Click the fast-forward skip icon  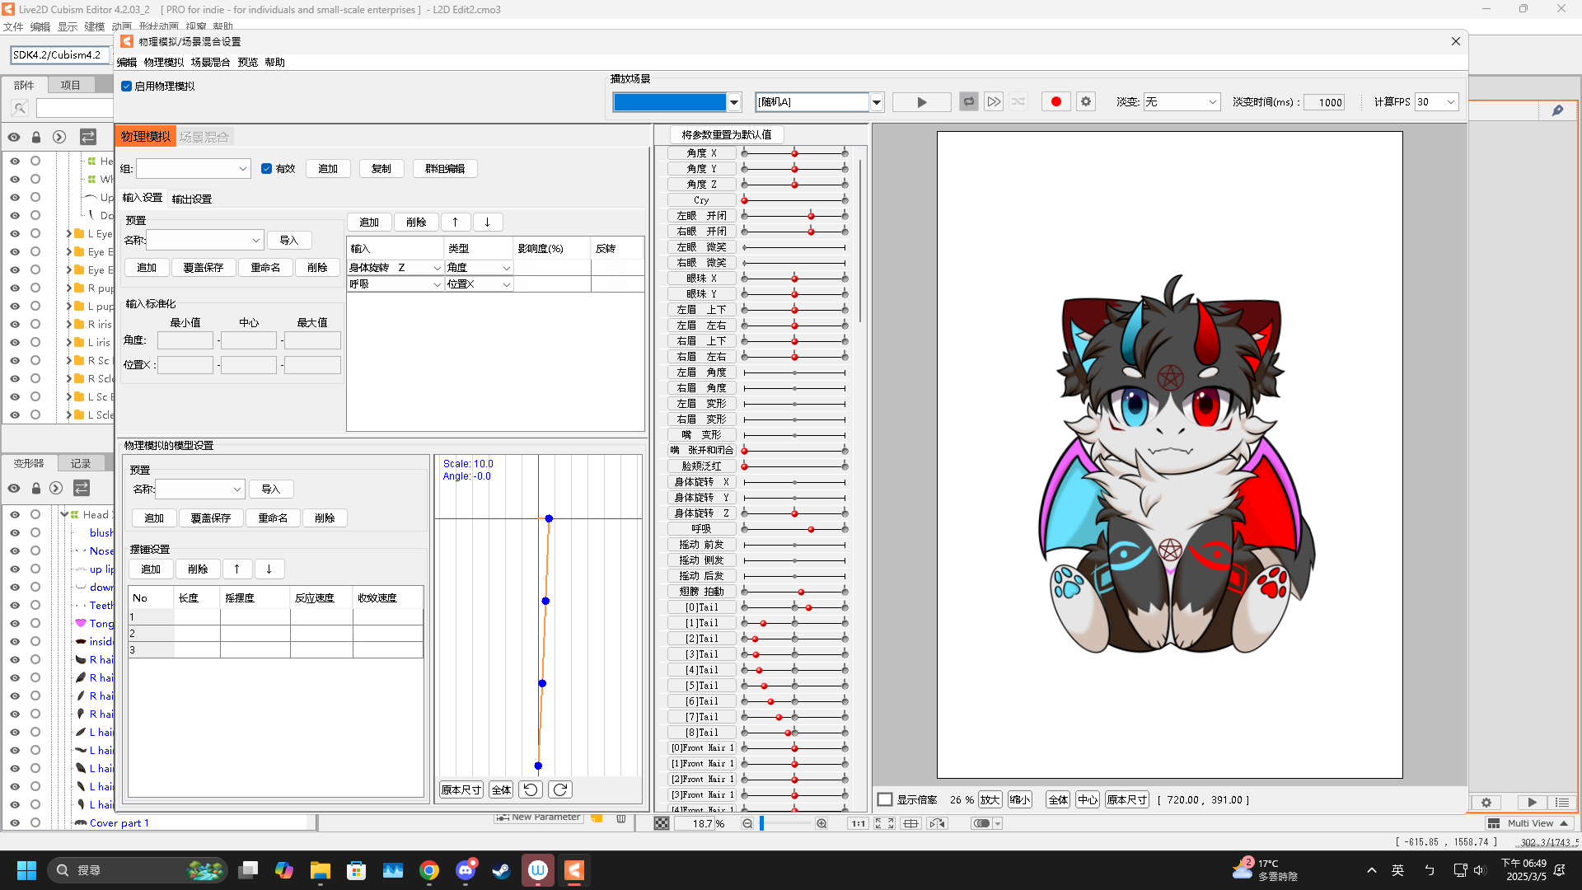coord(994,101)
